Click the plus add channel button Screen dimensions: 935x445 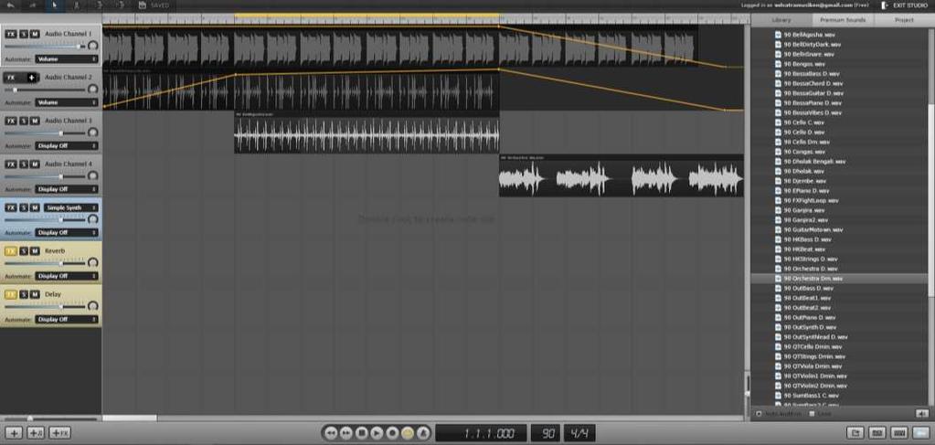(x=14, y=433)
